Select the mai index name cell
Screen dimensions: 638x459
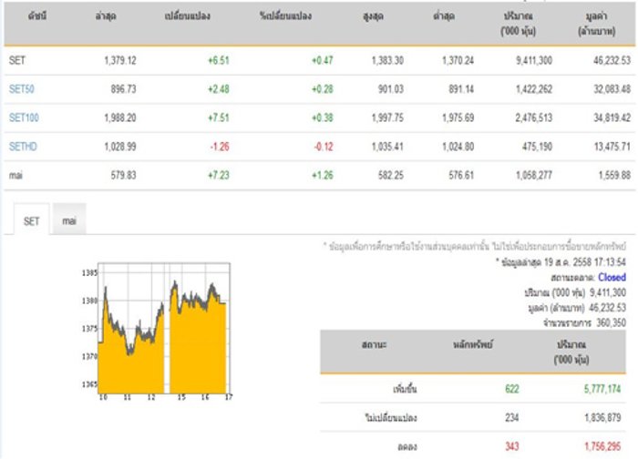15,175
